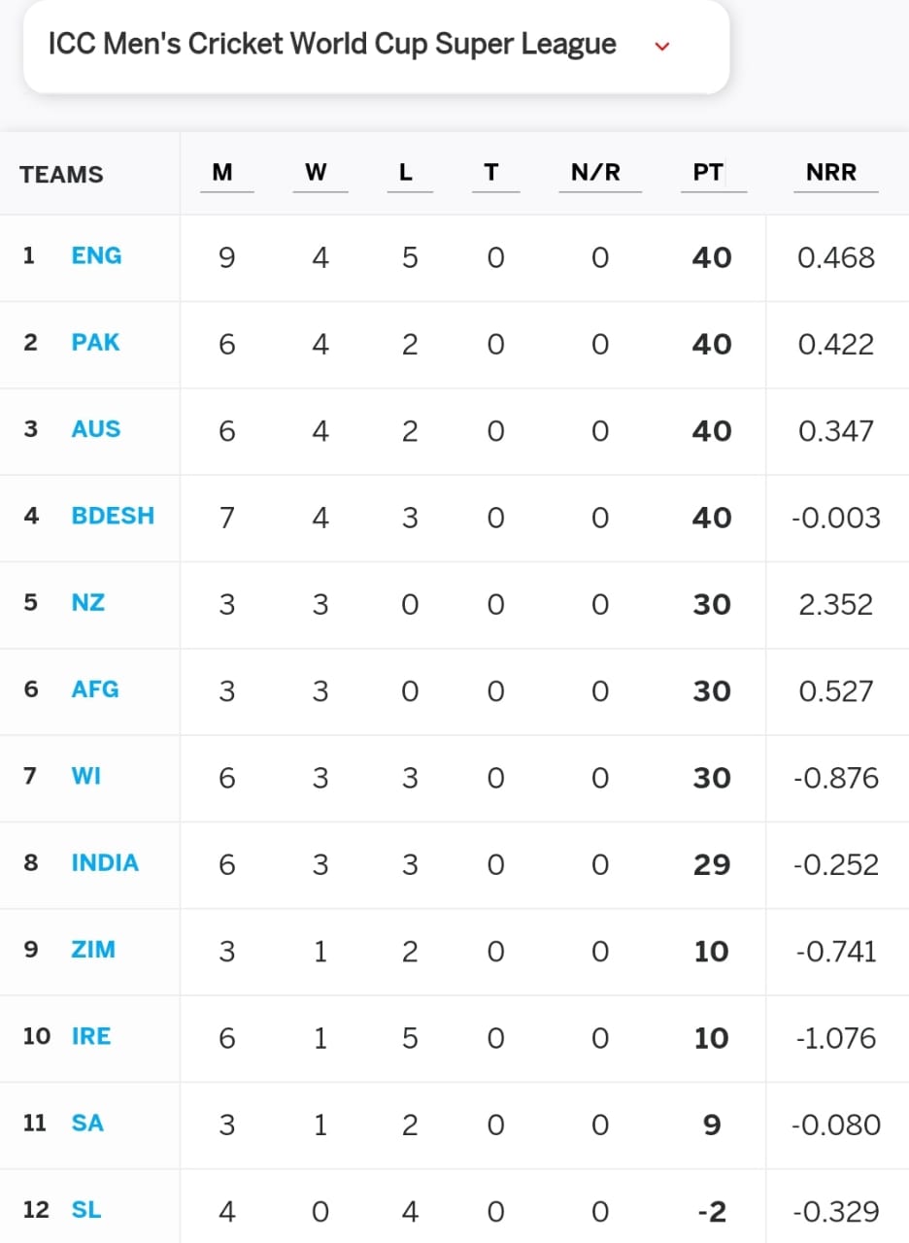
Task: Sort table by W wins column header
Action: pos(316,172)
